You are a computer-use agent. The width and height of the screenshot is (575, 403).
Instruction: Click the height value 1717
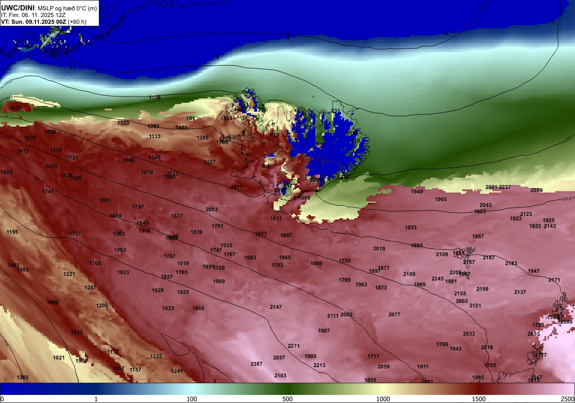point(373,356)
